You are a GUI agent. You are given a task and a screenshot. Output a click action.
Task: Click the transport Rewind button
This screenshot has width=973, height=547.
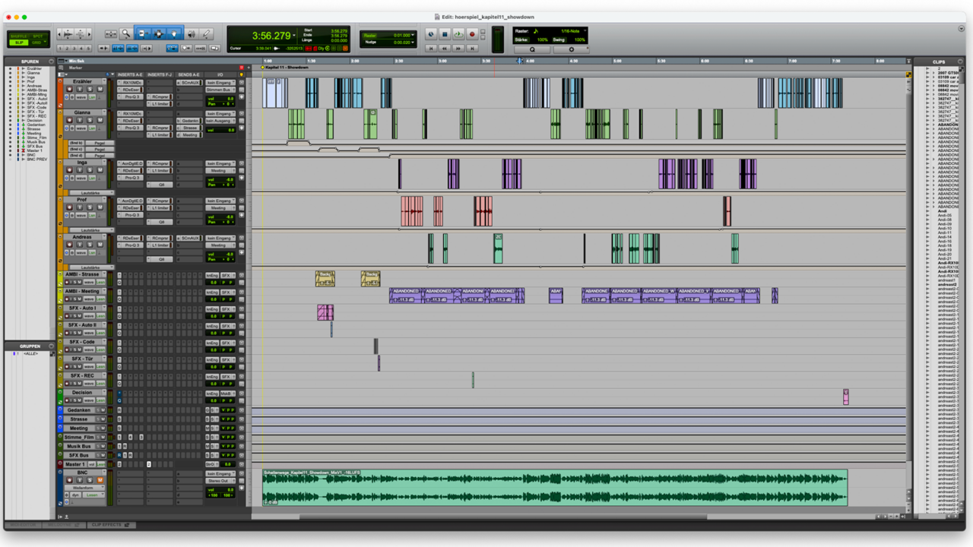(x=445, y=49)
